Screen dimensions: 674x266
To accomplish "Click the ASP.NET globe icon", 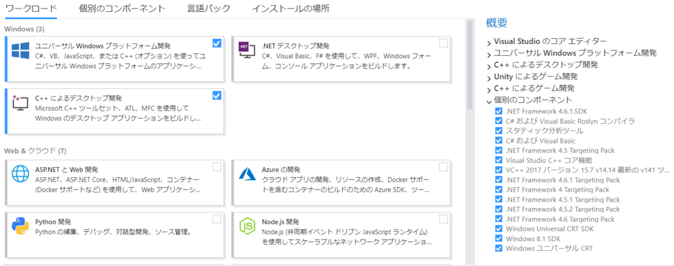I will tap(20, 175).
